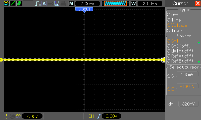The width and height of the screenshot is (201, 120).
Task: Click the window timebase 2.00ms value
Action: tap(150, 4)
